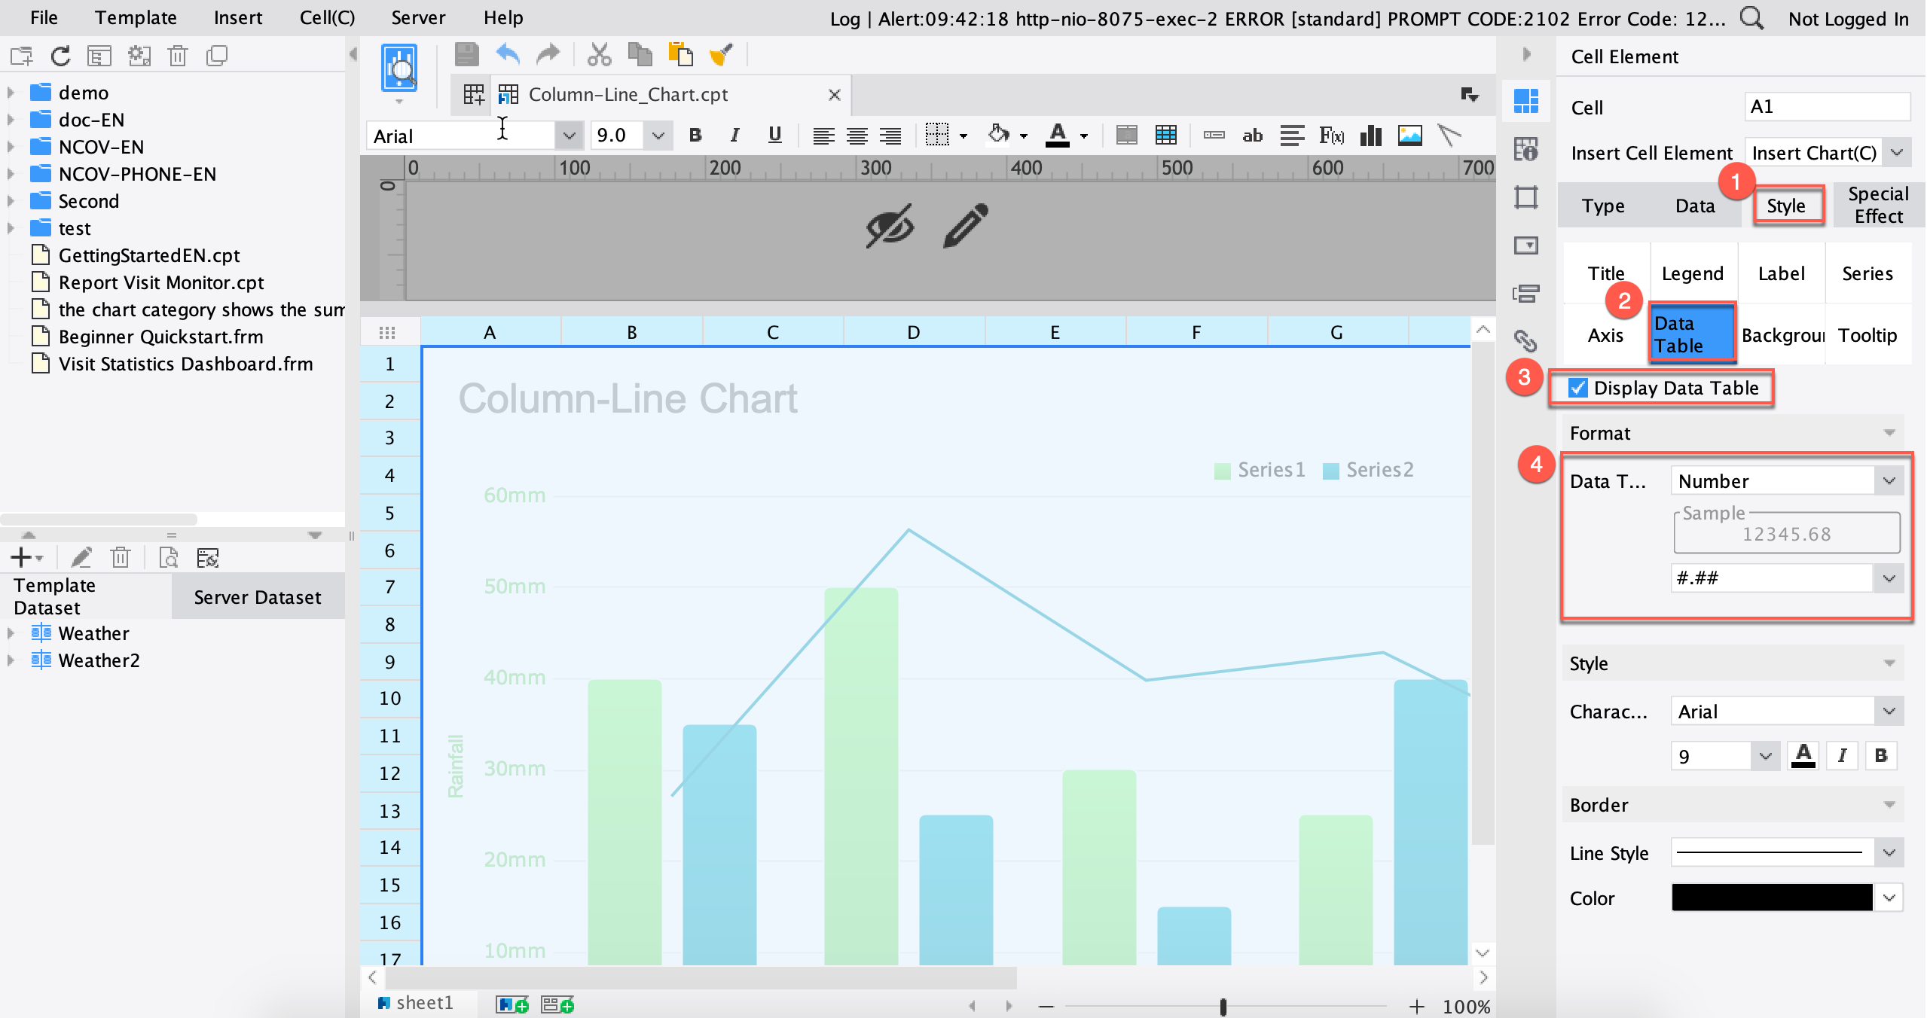Insert an image using the picture toolbar icon
Screen dimensions: 1927x1018
coord(1409,136)
